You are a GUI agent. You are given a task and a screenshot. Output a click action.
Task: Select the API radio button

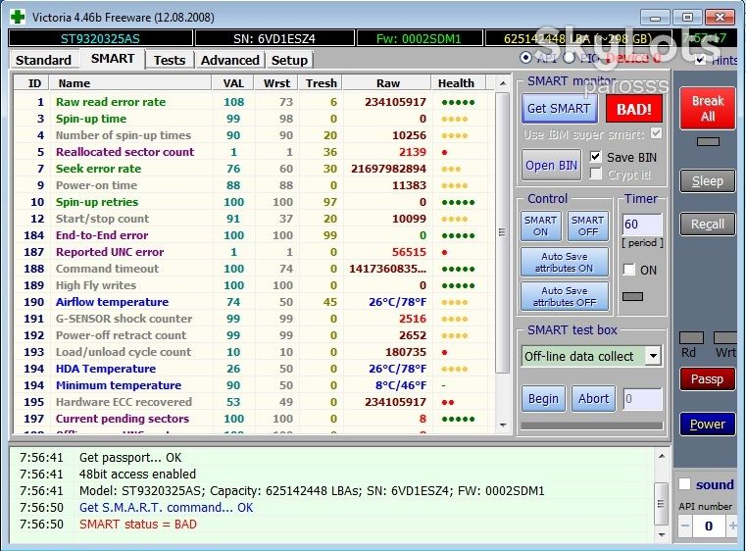(525, 58)
